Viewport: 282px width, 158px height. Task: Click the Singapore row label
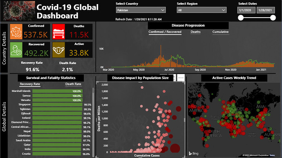tap(25, 104)
